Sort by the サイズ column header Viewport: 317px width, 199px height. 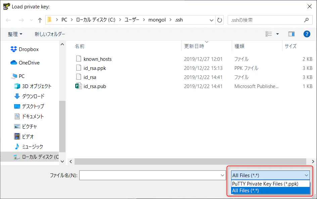coord(290,46)
